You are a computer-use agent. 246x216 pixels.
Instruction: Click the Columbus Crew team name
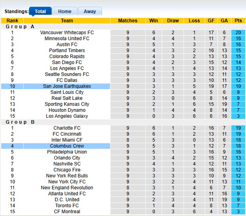[x=67, y=146]
